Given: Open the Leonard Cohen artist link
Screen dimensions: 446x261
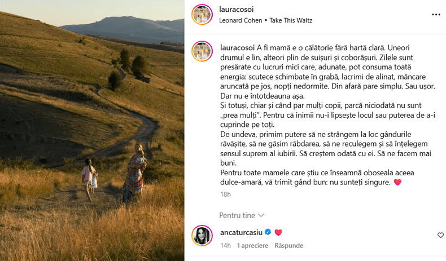Looking at the screenshot, I should point(241,20).
